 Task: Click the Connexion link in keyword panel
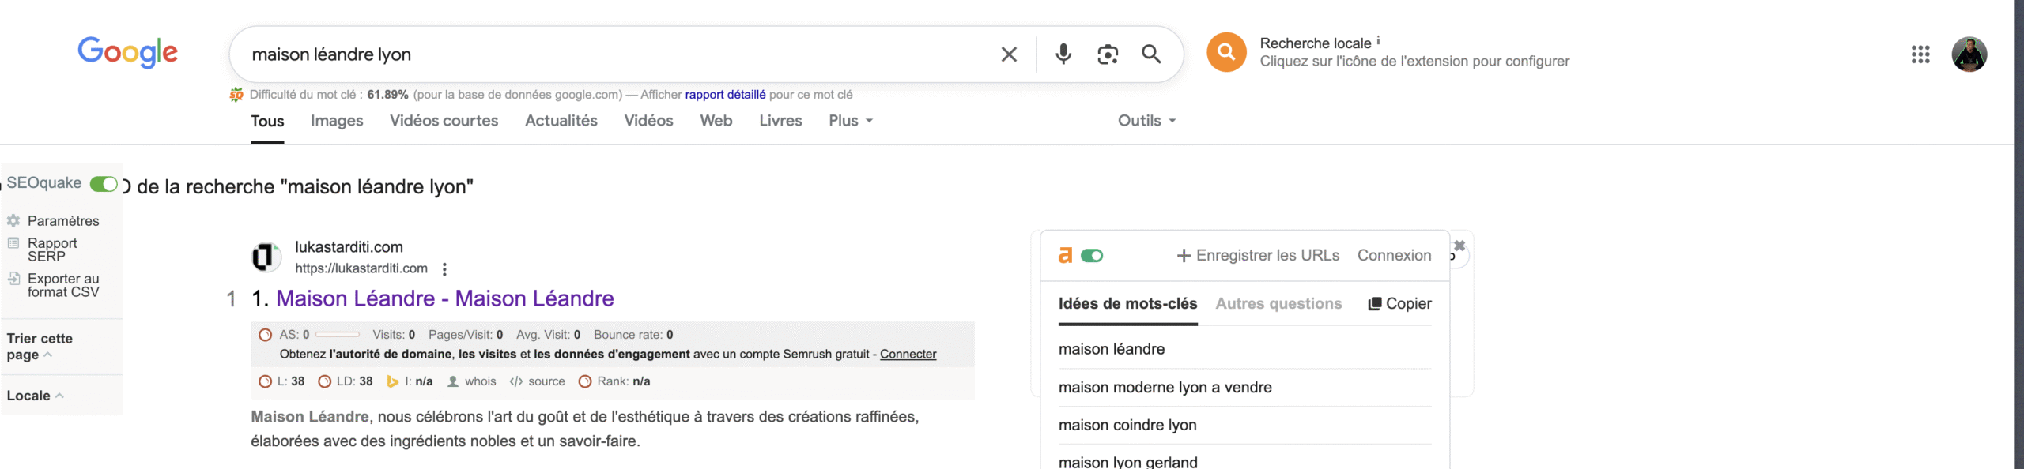[1394, 256]
